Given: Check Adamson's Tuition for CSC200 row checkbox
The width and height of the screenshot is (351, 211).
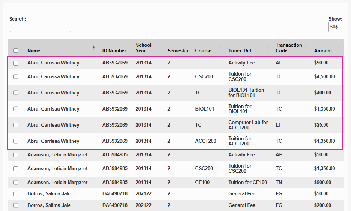Looking at the screenshot, I should point(16,169).
